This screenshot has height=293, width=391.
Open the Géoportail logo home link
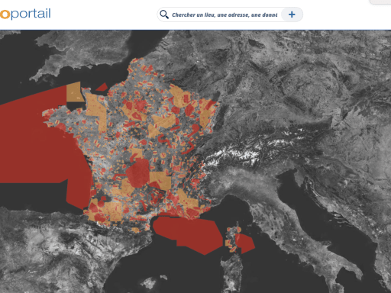click(25, 14)
